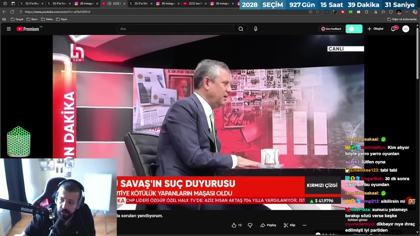420x236 pixels.
Task: Dislike the video with thumbs down
Action: point(250,225)
